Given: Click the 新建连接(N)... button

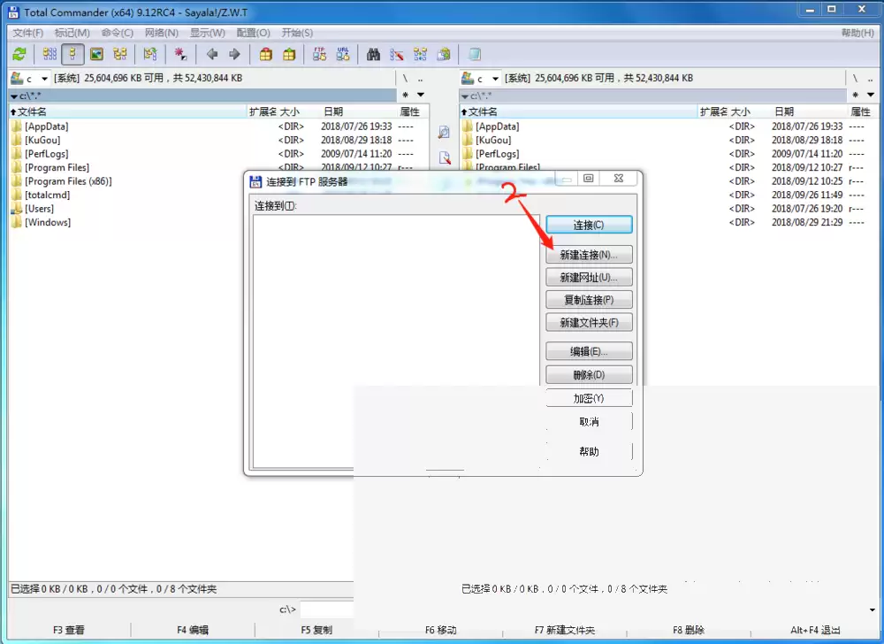Looking at the screenshot, I should click(x=589, y=255).
